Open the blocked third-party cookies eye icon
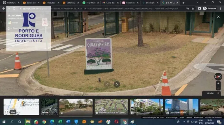The image size is (224, 125). (188, 9)
